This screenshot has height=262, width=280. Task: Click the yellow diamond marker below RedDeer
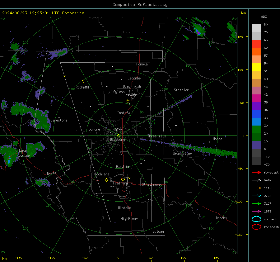[x=128, y=101]
